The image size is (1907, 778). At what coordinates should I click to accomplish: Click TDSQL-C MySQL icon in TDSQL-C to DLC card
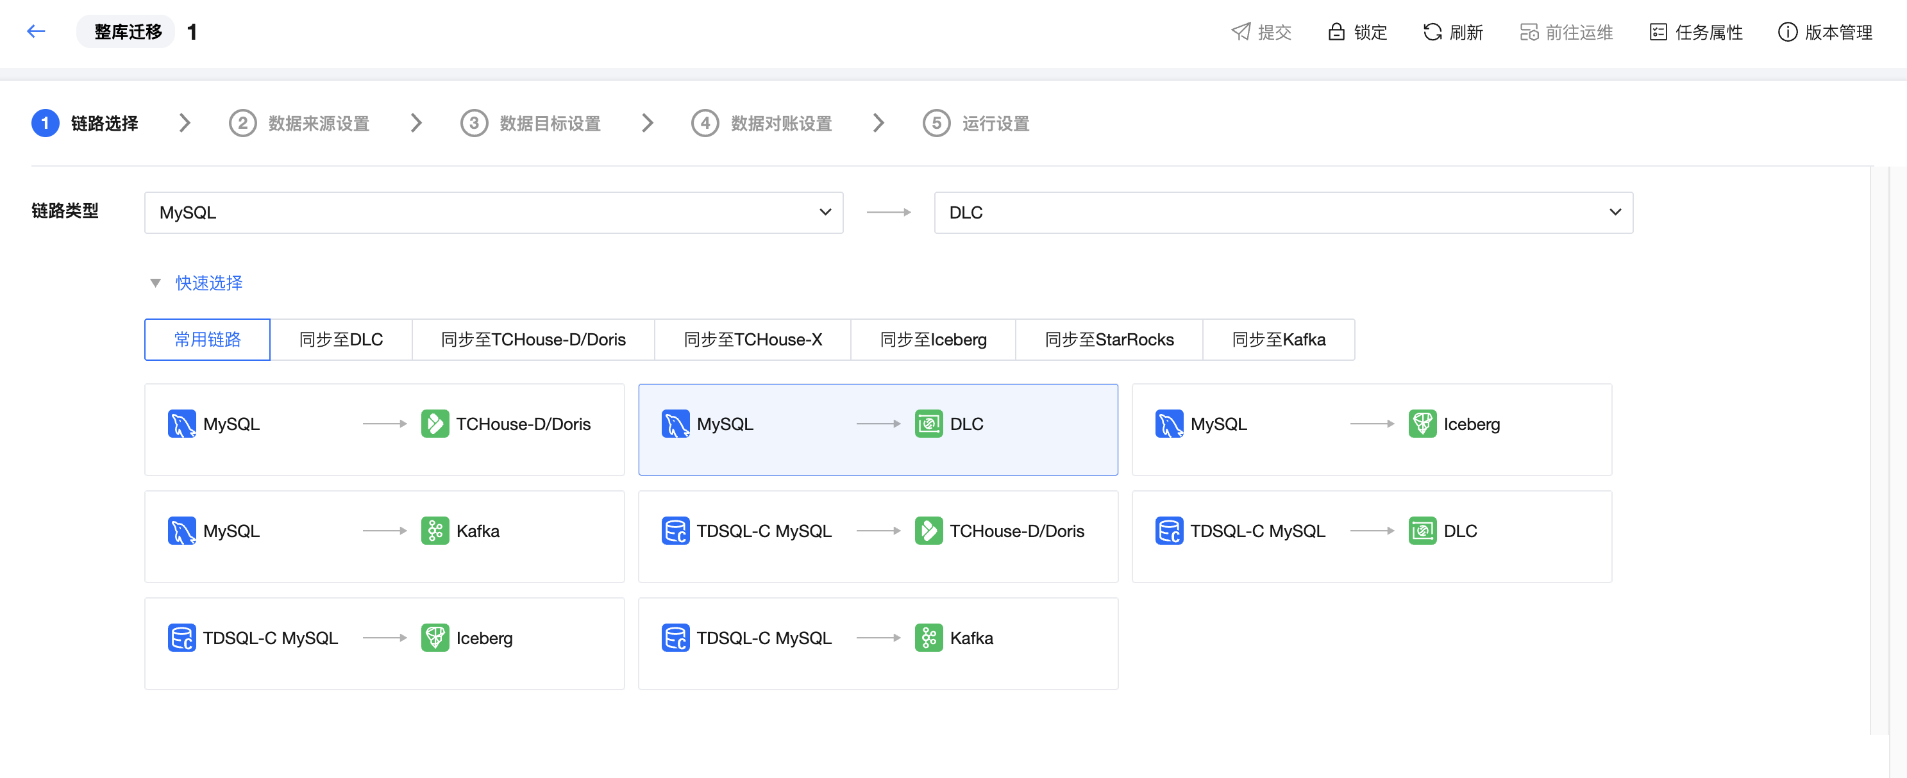pos(1169,531)
